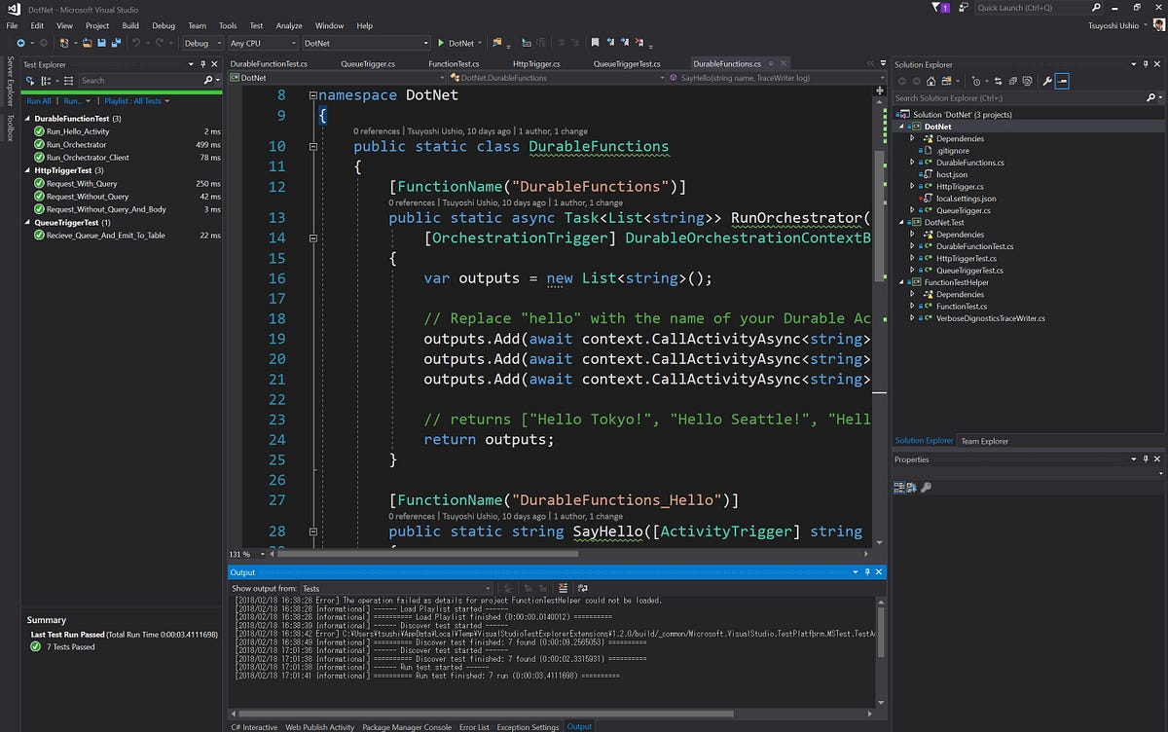
Task: Click the Save All toolbar icon
Action: (116, 43)
